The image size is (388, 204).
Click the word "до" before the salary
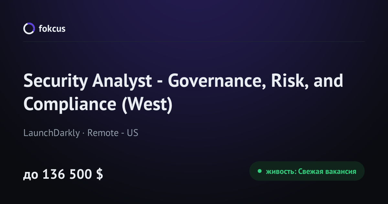pyautogui.click(x=31, y=175)
